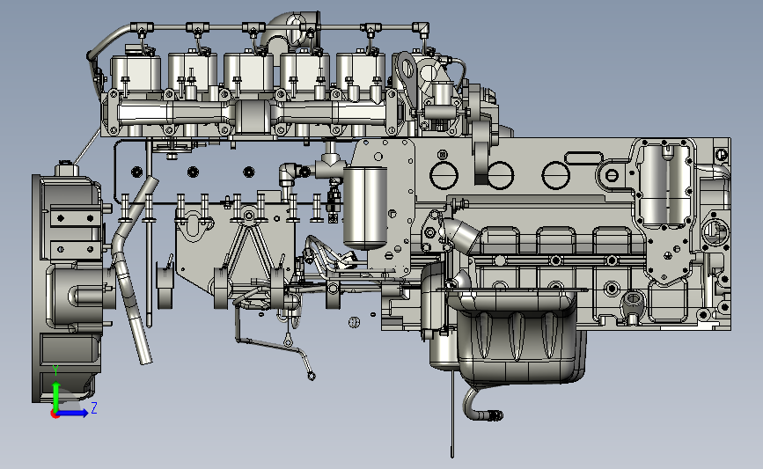
Task: Select the long diagonal pipe beside flywheel housing
Action: point(132,270)
